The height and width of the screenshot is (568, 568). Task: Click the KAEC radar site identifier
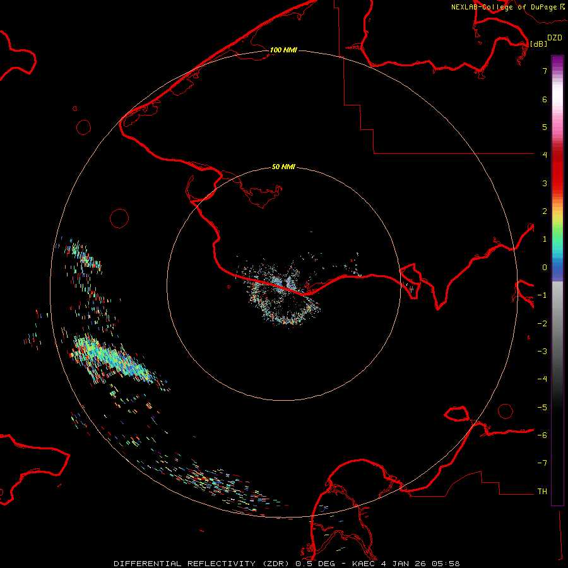[364, 564]
